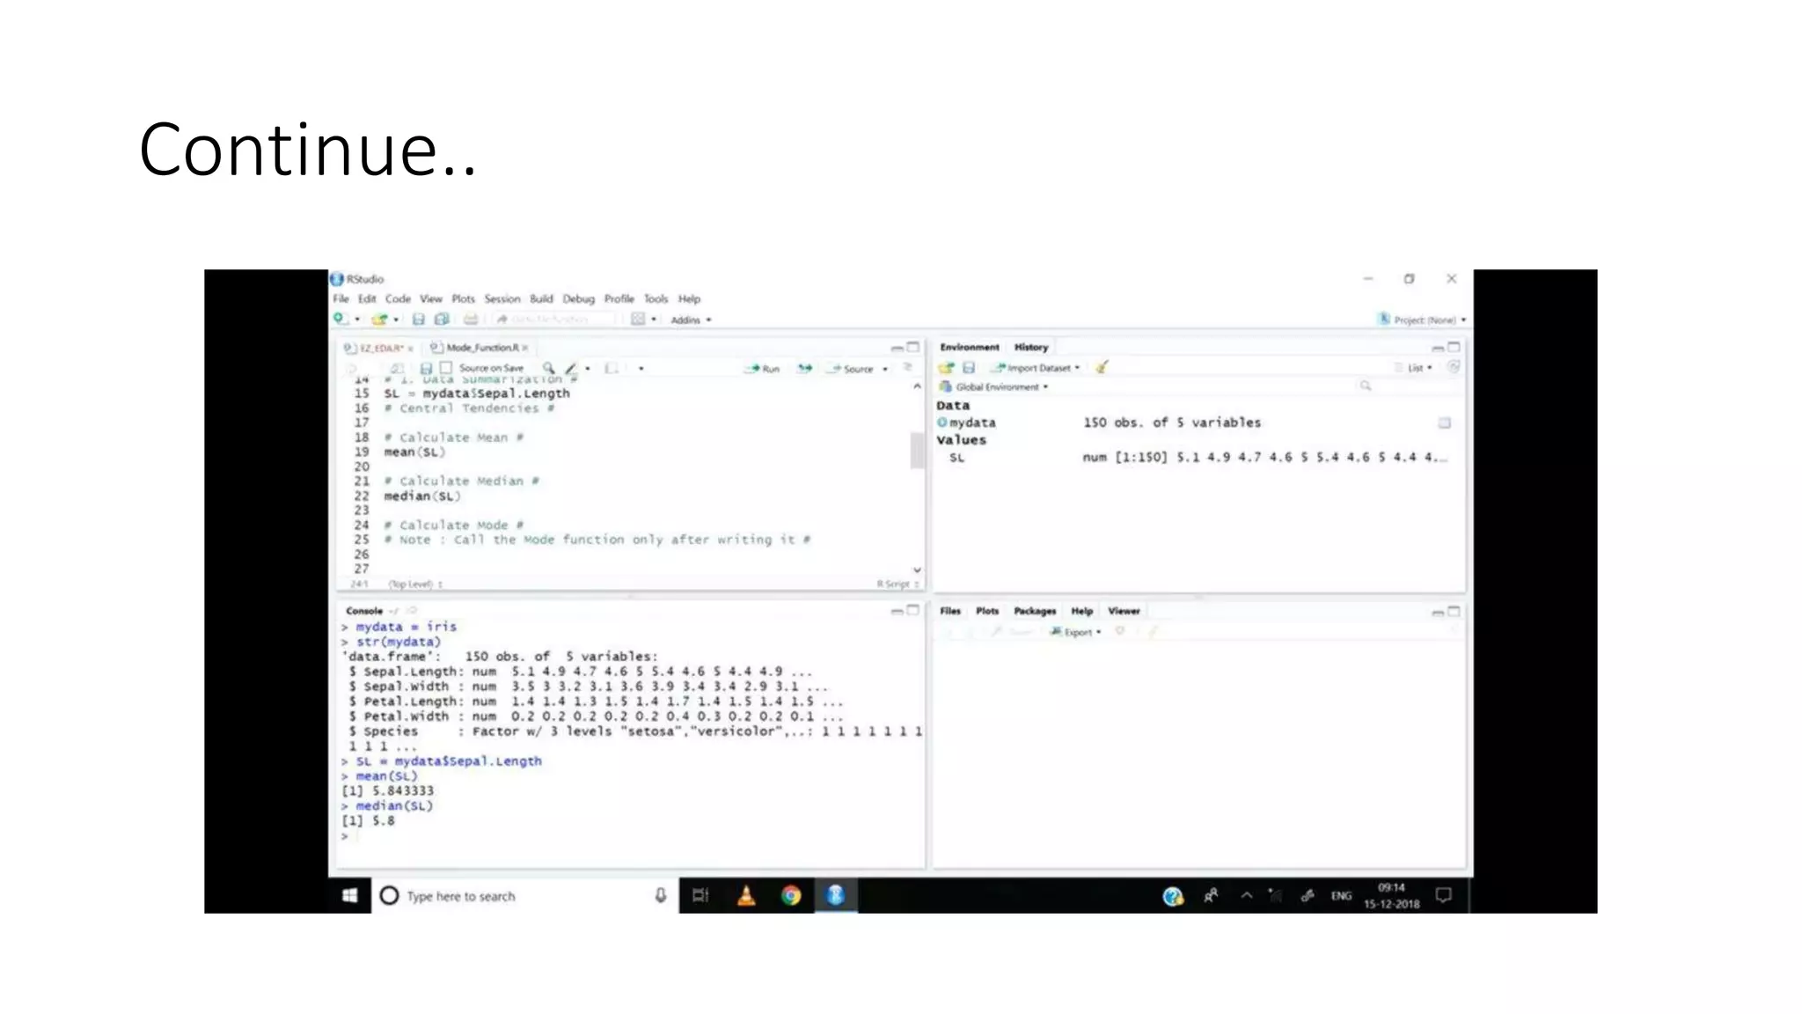Open the List view dropdown

point(1415,368)
